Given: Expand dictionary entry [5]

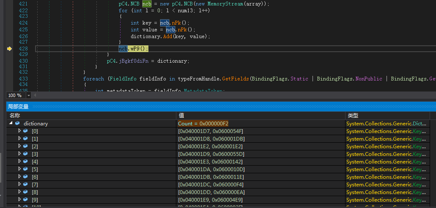Looking at the screenshot, I should pos(19,169).
